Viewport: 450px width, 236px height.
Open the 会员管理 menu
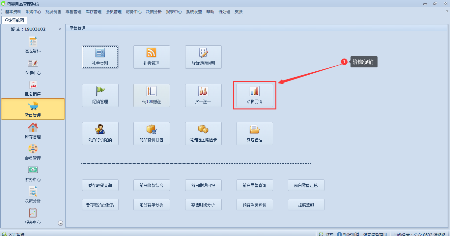click(114, 12)
